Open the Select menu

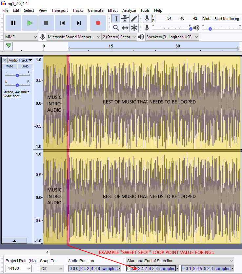[29, 10]
